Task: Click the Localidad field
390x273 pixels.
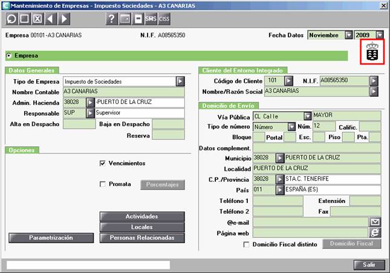Action: tap(317, 169)
